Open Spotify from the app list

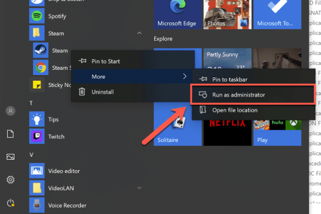point(86,16)
